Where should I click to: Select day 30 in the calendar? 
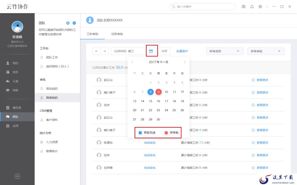(158, 120)
